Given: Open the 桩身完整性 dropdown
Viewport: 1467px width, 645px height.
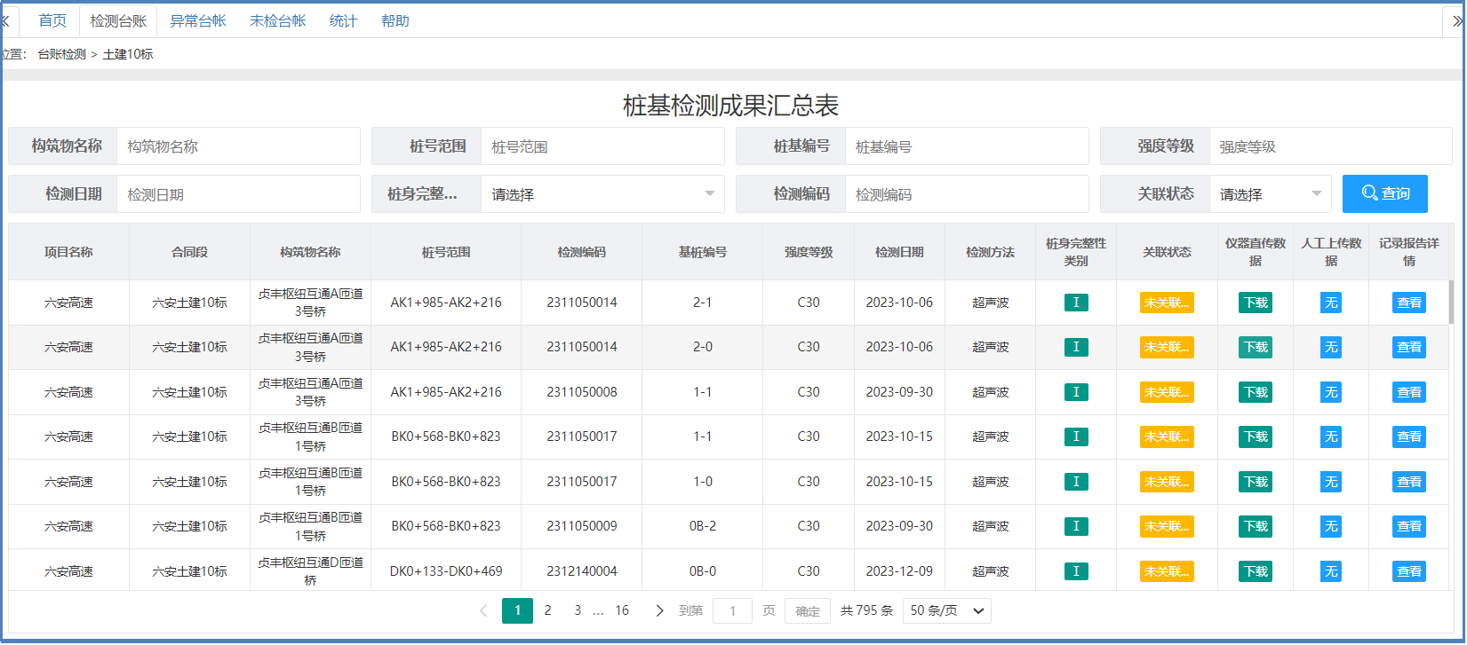Looking at the screenshot, I should (602, 194).
